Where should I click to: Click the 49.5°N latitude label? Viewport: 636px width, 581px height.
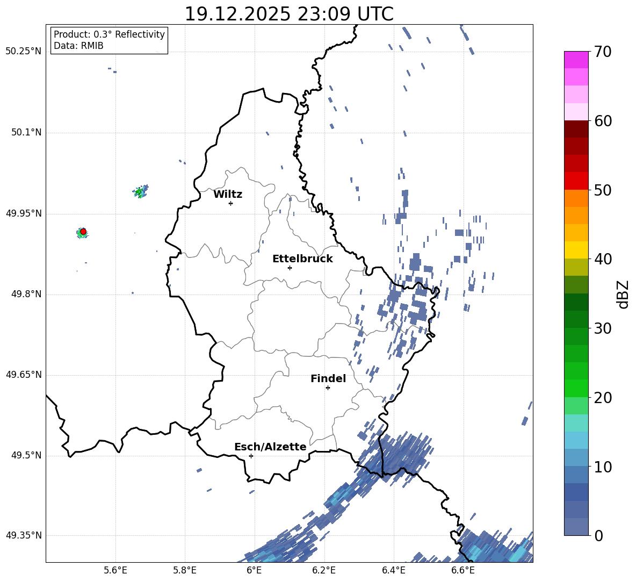click(26, 456)
